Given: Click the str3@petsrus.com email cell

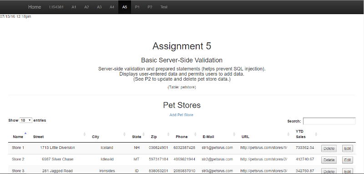Looking at the screenshot, I should (x=217, y=171).
